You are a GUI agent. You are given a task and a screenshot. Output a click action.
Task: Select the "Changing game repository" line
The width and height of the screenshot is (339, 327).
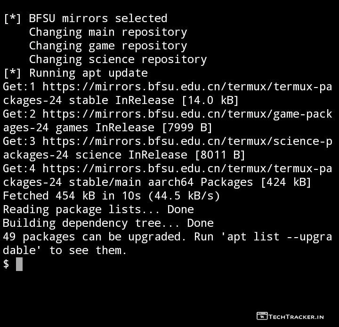(x=108, y=46)
